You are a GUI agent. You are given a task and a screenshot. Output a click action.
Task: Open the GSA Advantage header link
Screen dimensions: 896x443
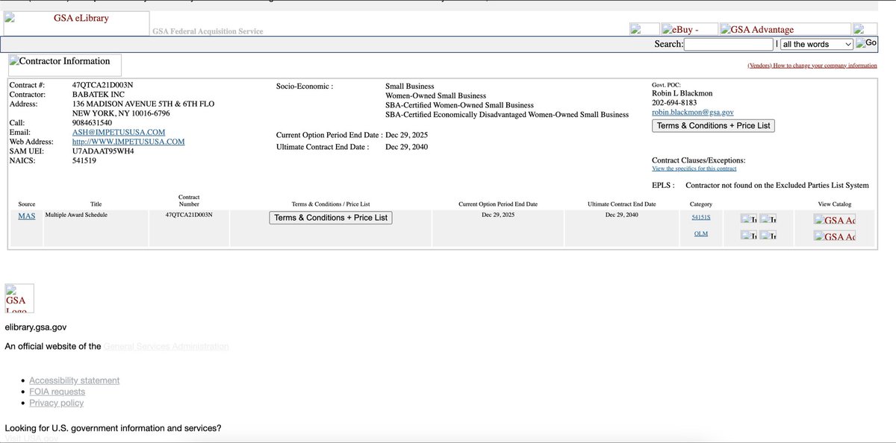pyautogui.click(x=785, y=30)
